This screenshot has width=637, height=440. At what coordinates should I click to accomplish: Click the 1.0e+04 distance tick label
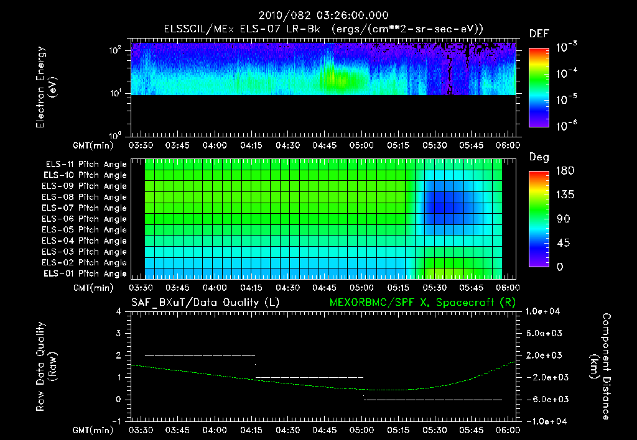542,311
